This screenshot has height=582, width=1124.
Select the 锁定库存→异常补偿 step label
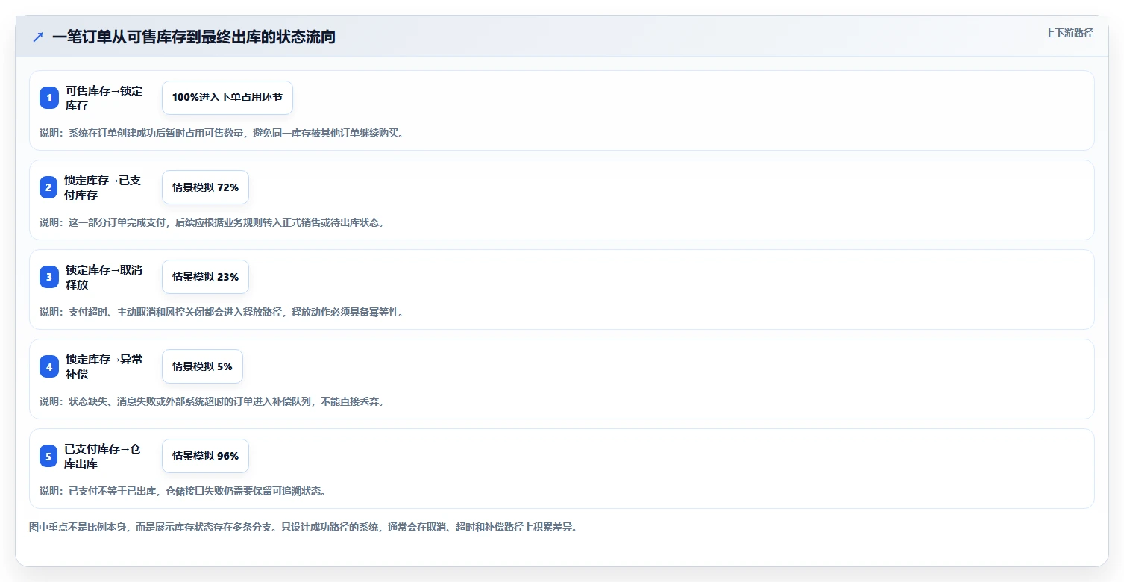(x=104, y=366)
